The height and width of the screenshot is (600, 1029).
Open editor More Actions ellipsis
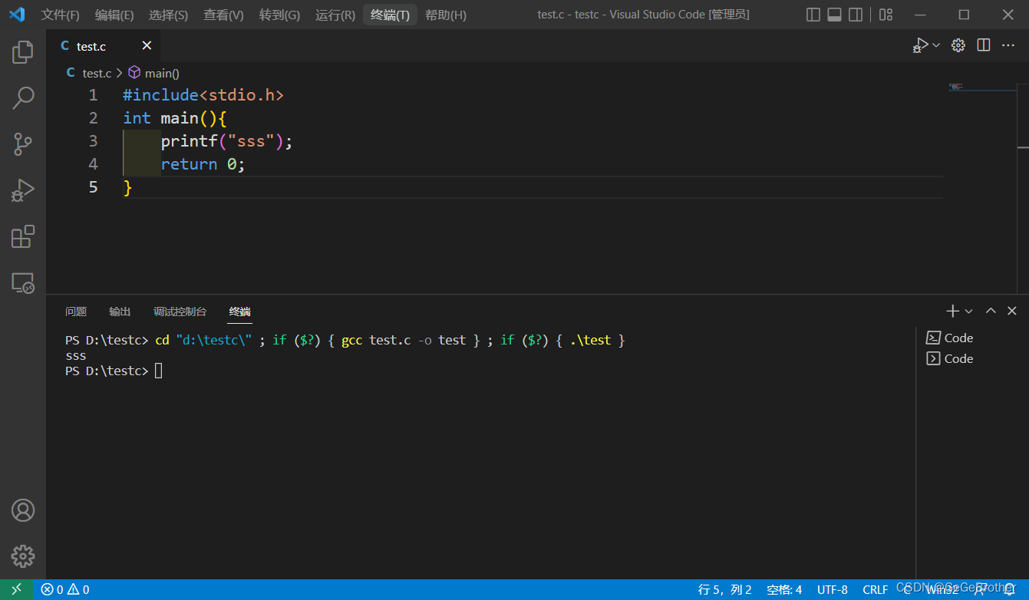[x=1008, y=45]
